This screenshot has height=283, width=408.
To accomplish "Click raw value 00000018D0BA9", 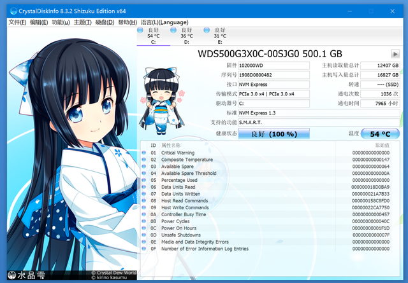I will (x=370, y=187).
